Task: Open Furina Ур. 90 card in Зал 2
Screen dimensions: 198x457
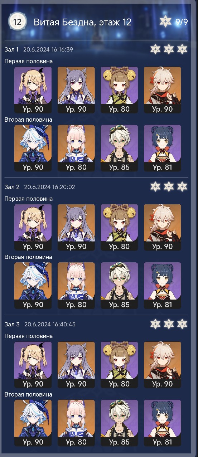Action: pos(33,286)
